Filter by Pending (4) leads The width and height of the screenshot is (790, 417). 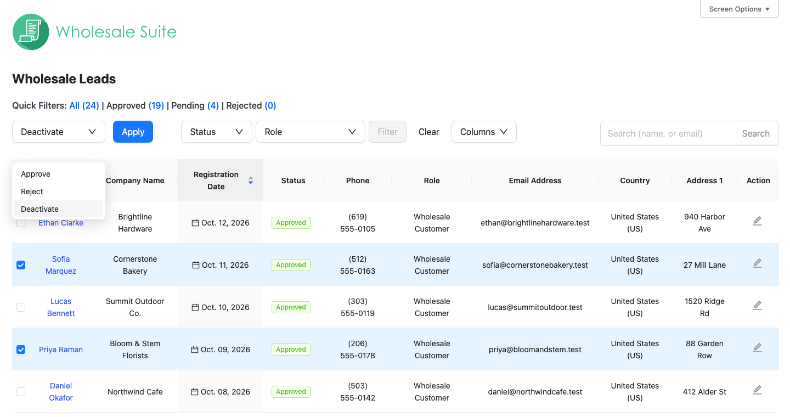(x=194, y=105)
